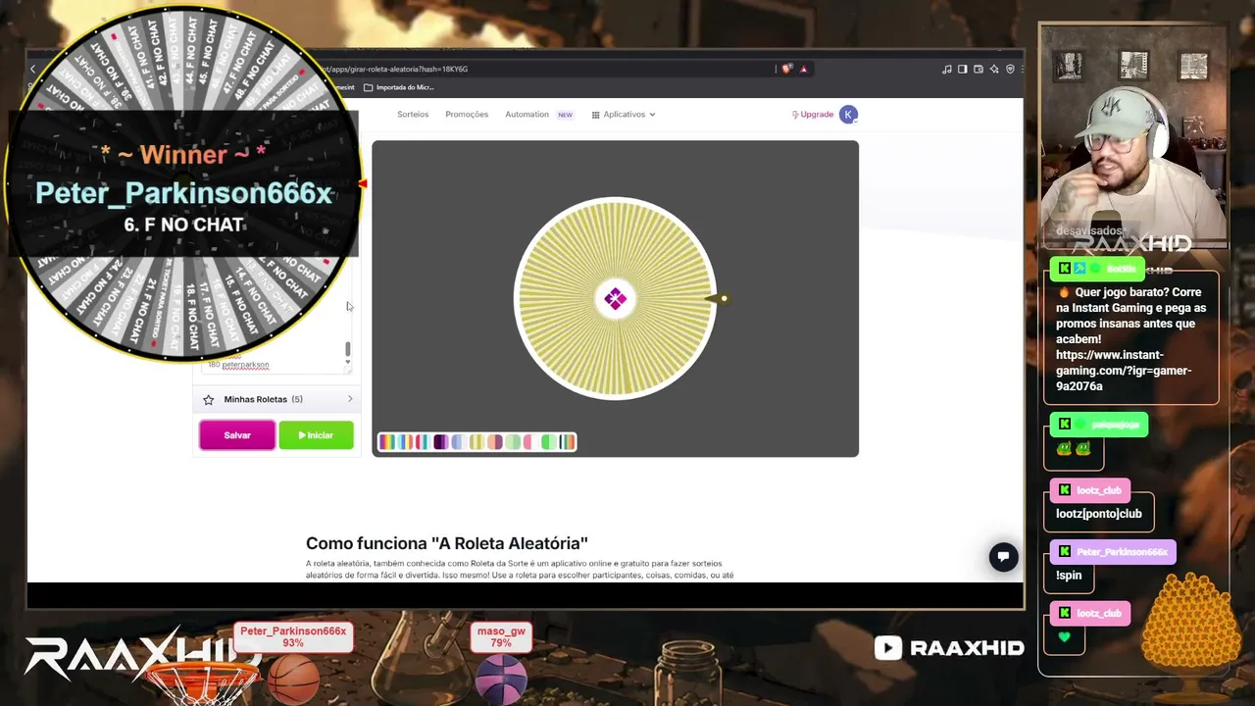Click the Peter_Parkinson666x 93% score label
Viewport: 1255px width, 706px height.
(293, 637)
